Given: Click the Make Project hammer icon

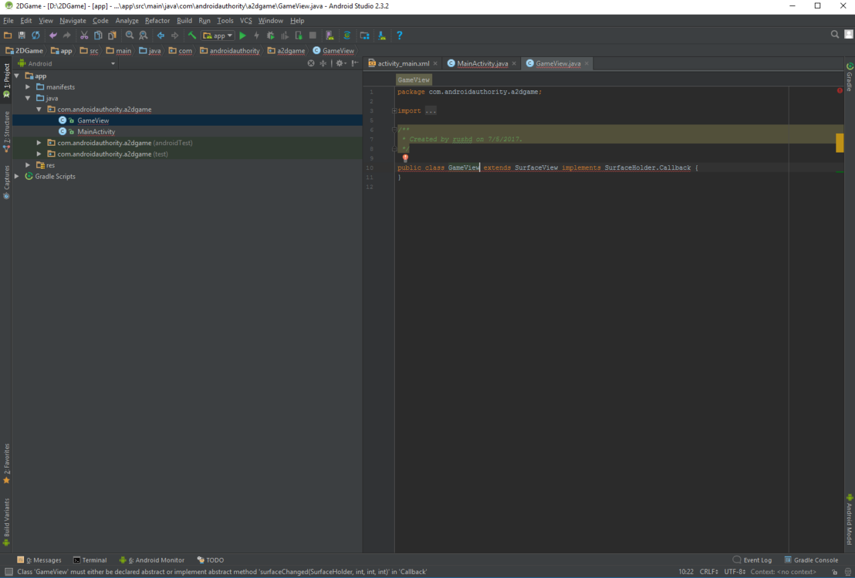Looking at the screenshot, I should [x=192, y=35].
